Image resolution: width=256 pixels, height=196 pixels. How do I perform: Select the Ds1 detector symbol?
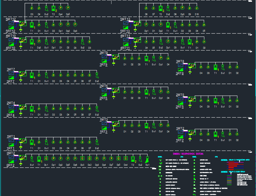pyautogui.click(x=46, y=158)
